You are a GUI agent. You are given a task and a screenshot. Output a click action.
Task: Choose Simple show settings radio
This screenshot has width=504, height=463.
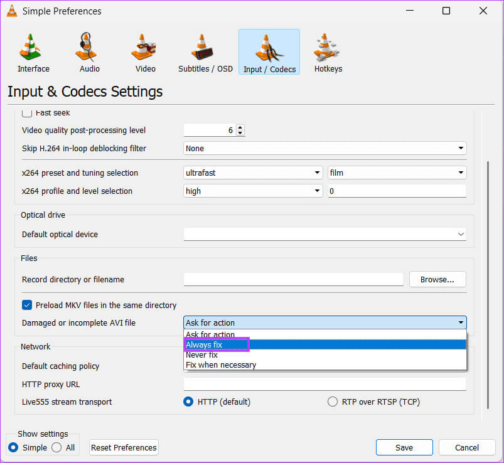click(x=13, y=447)
